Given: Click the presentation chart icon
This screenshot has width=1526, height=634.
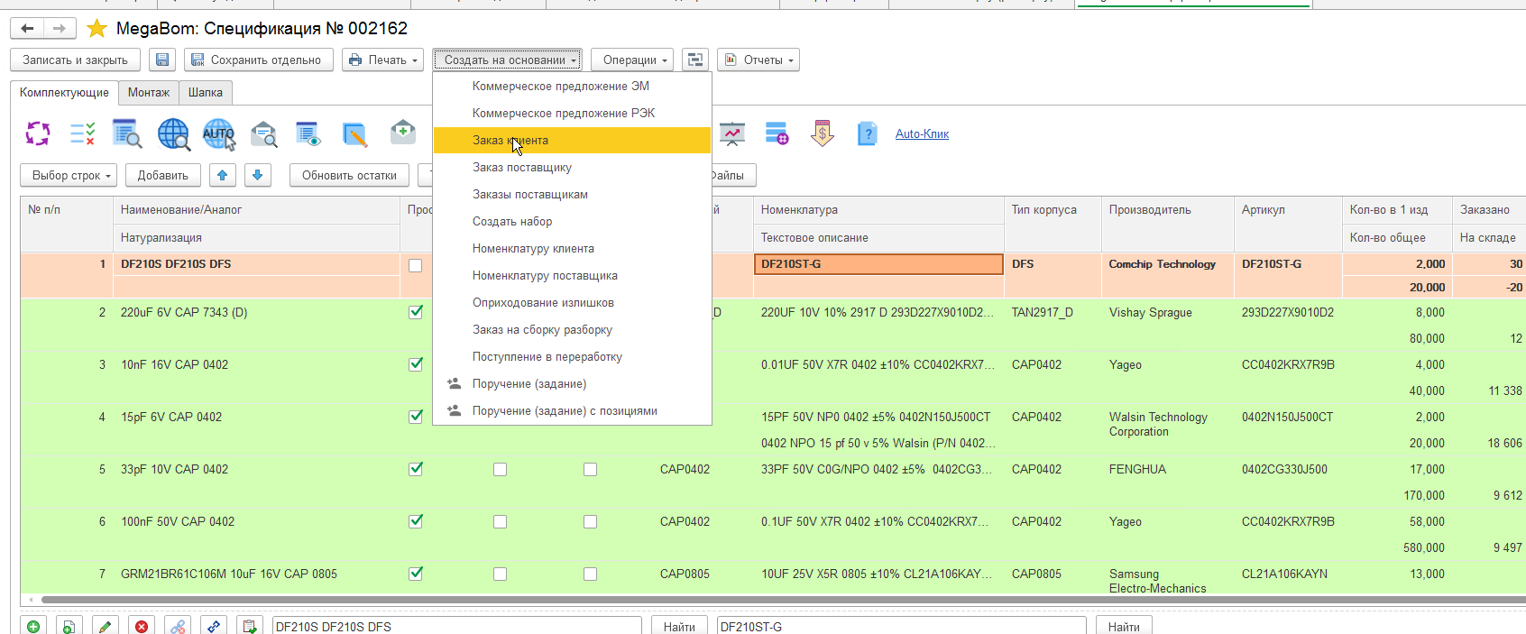Looking at the screenshot, I should point(731,134).
